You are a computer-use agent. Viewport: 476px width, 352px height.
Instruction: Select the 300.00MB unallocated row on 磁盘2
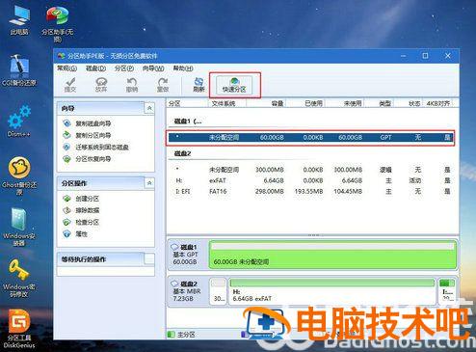click(310, 170)
